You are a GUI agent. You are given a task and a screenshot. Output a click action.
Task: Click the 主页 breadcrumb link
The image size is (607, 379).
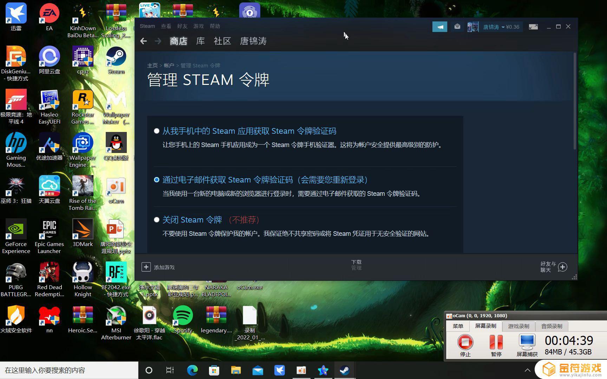[152, 66]
